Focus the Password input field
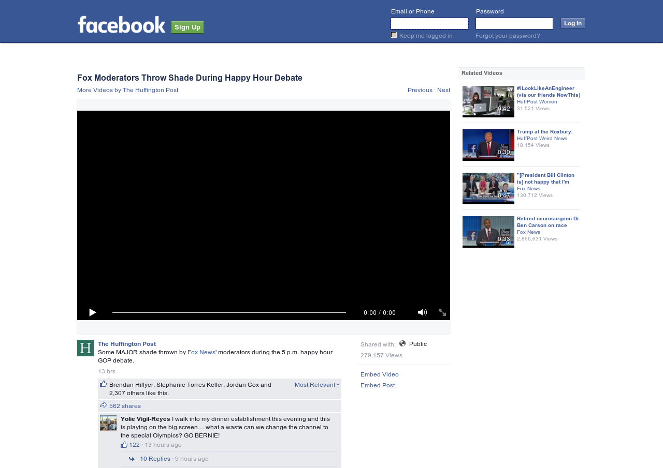The height and width of the screenshot is (468, 663). pos(514,23)
